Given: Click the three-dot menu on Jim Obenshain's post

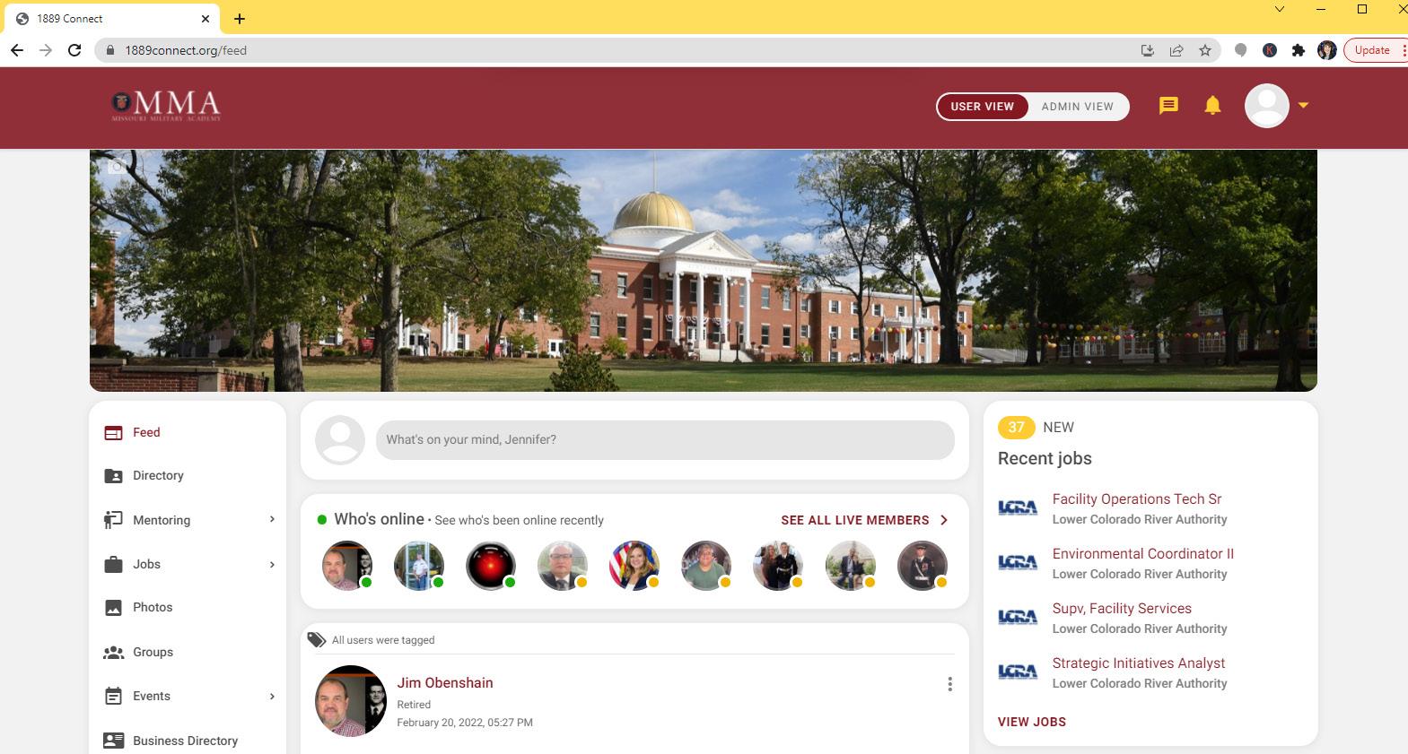Looking at the screenshot, I should coord(949,684).
